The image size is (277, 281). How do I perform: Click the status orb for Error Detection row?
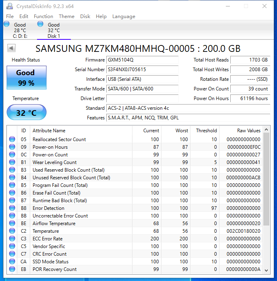point(12,208)
